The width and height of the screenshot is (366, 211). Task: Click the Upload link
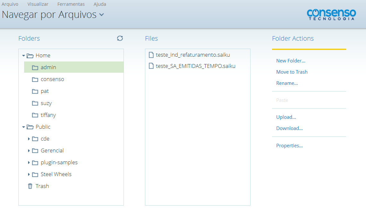coord(286,117)
